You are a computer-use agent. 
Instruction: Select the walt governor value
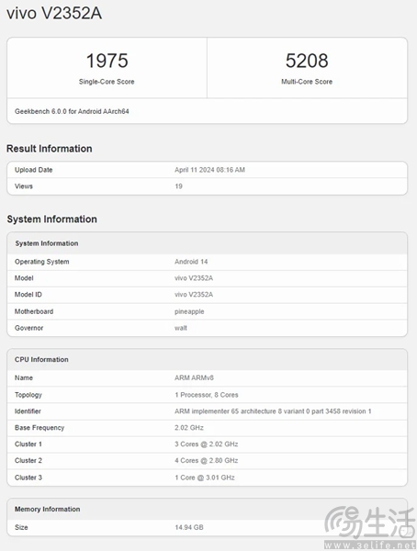coord(181,328)
